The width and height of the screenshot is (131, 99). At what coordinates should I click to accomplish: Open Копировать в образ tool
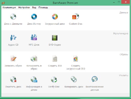(x=34, y=58)
